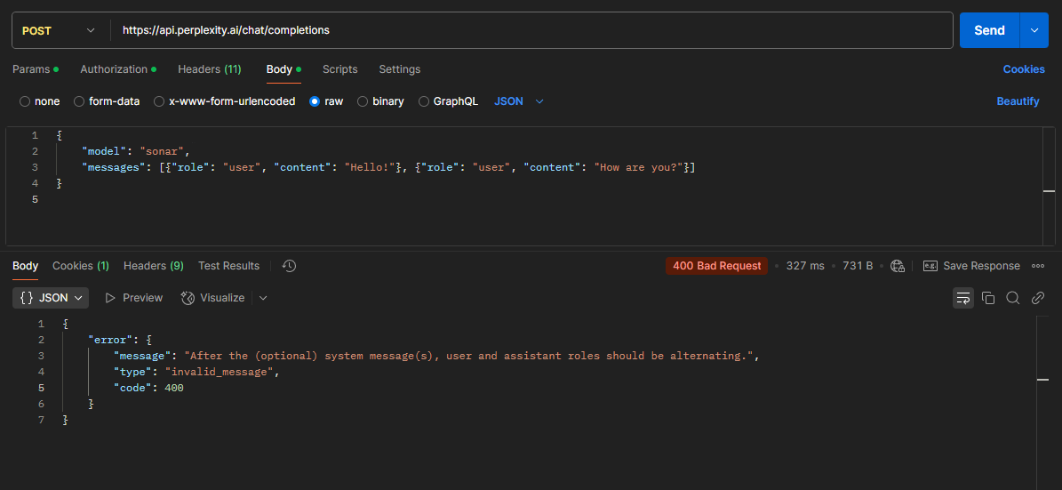Click the 731 B response size

click(858, 266)
